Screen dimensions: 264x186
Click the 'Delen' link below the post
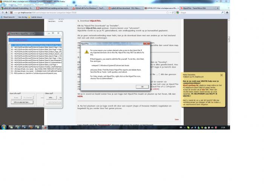coord(177,120)
